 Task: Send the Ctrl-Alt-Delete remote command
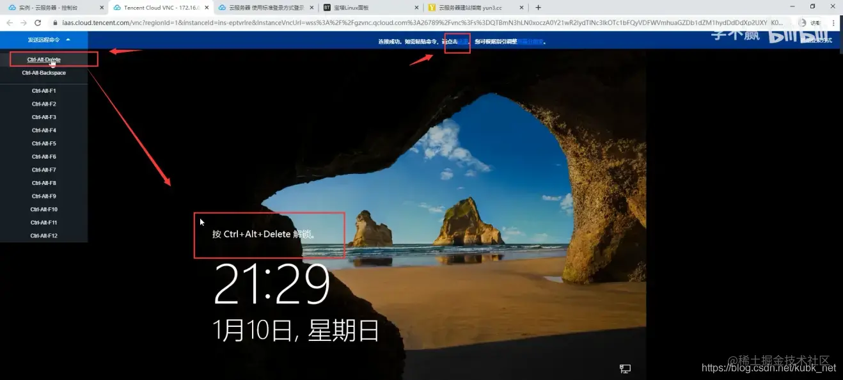click(43, 59)
